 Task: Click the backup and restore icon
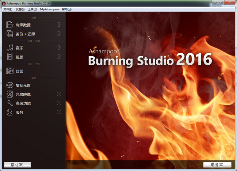click(x=9, y=34)
